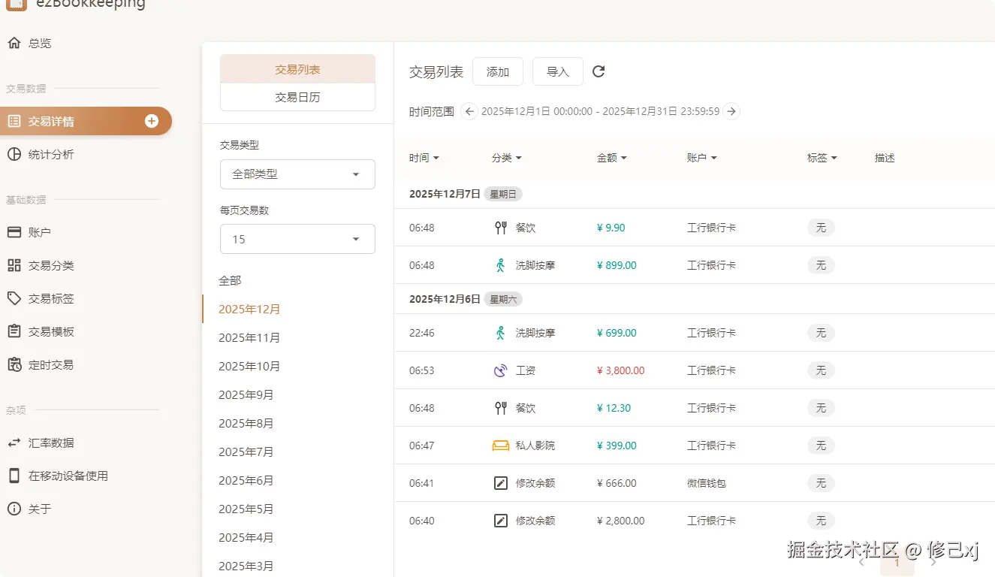Go to previous time range arrow
The height and width of the screenshot is (577, 995).
(x=469, y=111)
